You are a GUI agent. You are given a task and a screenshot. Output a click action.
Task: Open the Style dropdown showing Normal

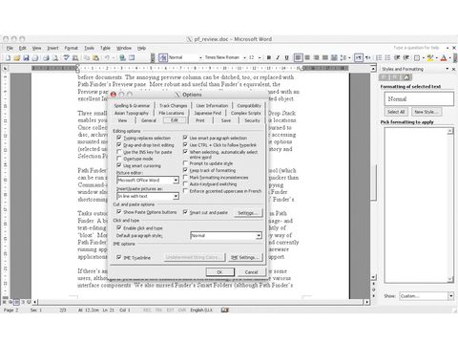[x=200, y=57]
